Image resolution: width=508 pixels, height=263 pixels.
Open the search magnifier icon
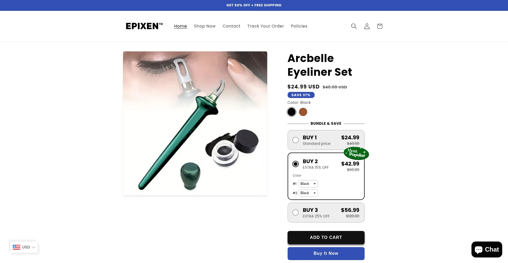click(x=354, y=26)
